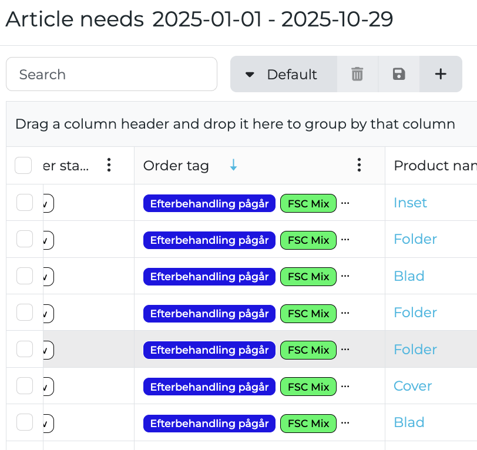Open the order status column menu dots
The width and height of the screenshot is (477, 450).
108,166
